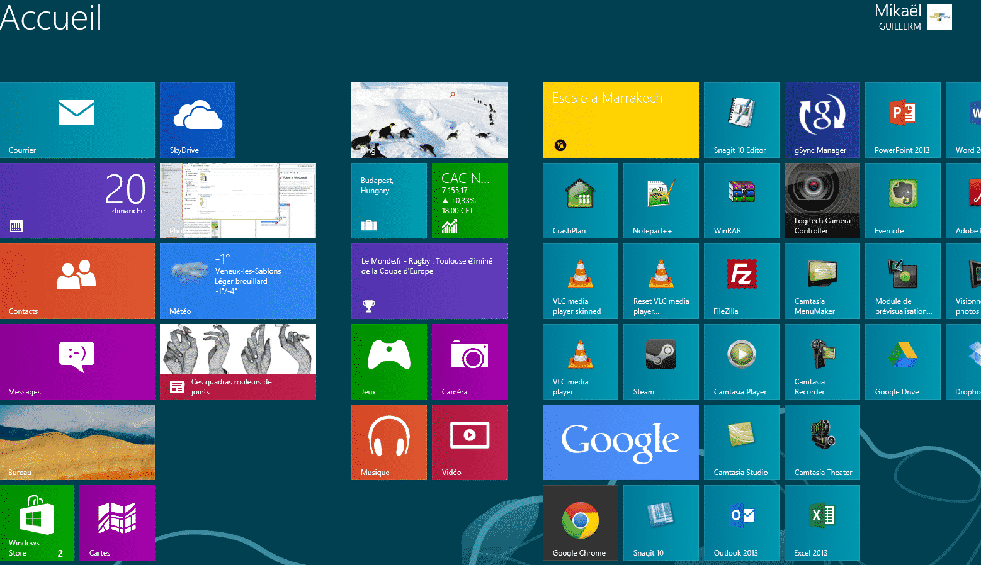
Task: Click the Mikaël Guillerm user account picture
Action: [939, 17]
